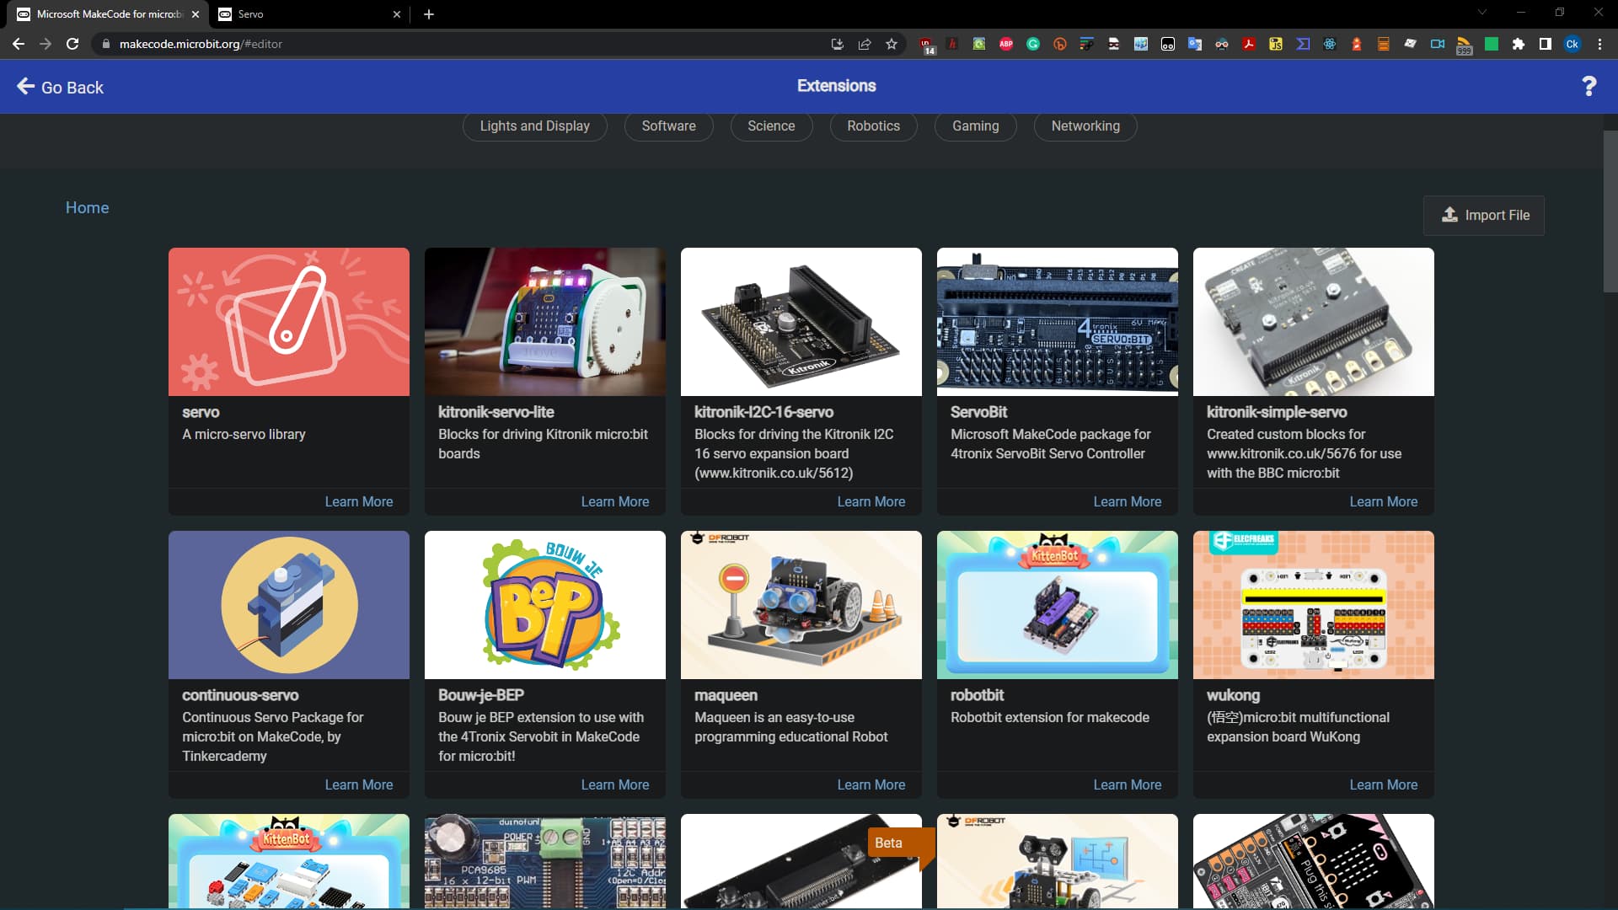Open the bottom-row DFRobot robot card
Viewport: 1618px width, 910px height.
coord(1058,861)
